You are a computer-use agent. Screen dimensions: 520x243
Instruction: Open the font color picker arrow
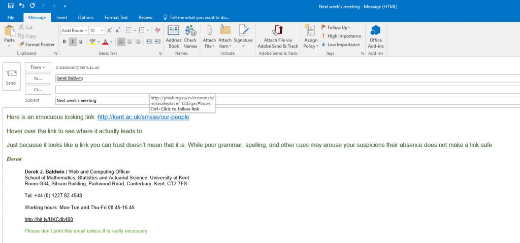111,42
